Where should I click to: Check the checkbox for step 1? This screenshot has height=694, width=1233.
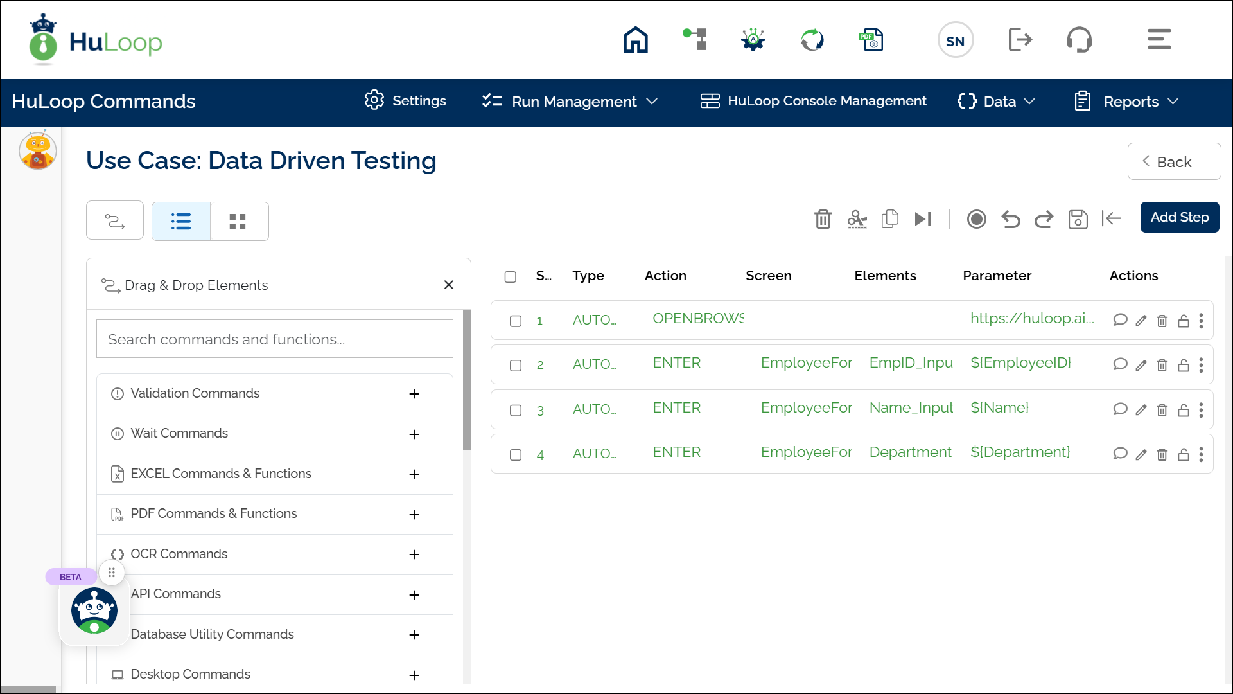pyautogui.click(x=516, y=321)
